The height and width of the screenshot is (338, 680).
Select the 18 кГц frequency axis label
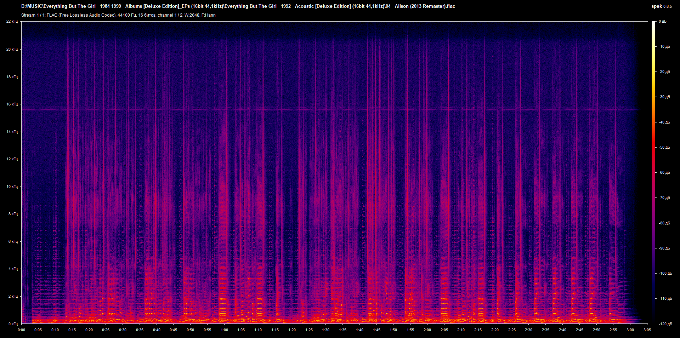coord(12,77)
